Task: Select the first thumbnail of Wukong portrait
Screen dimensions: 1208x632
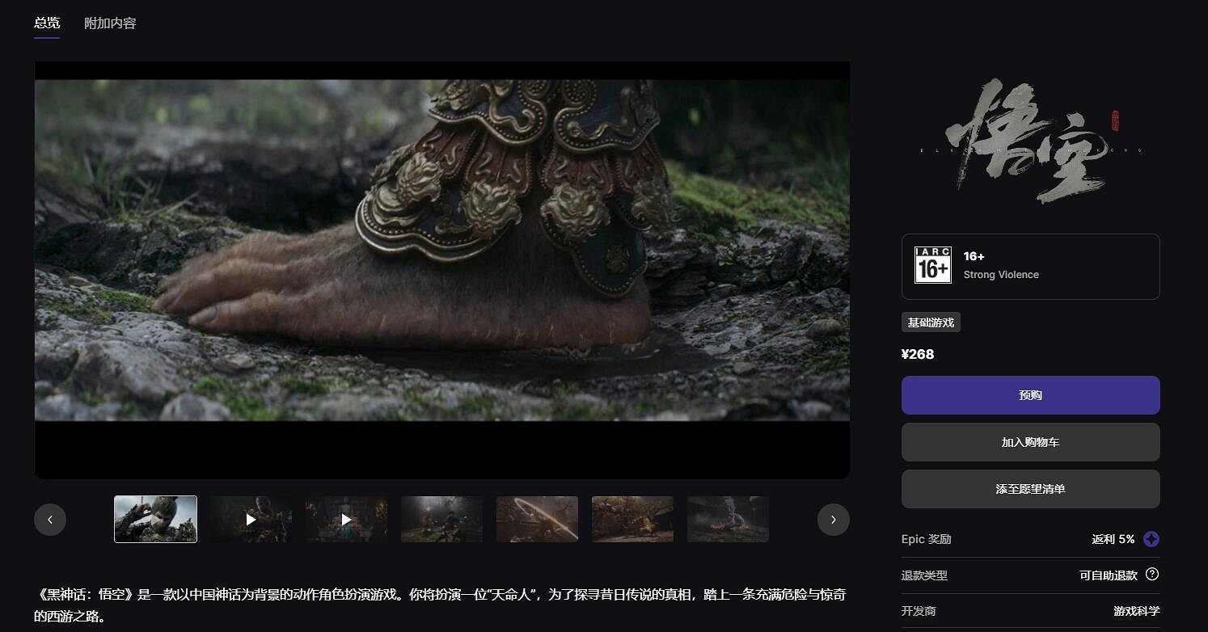Action: click(155, 520)
